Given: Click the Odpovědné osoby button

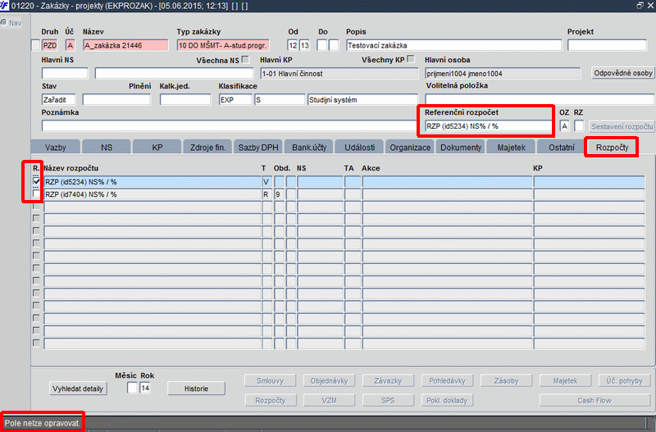Looking at the screenshot, I should coord(623,73).
